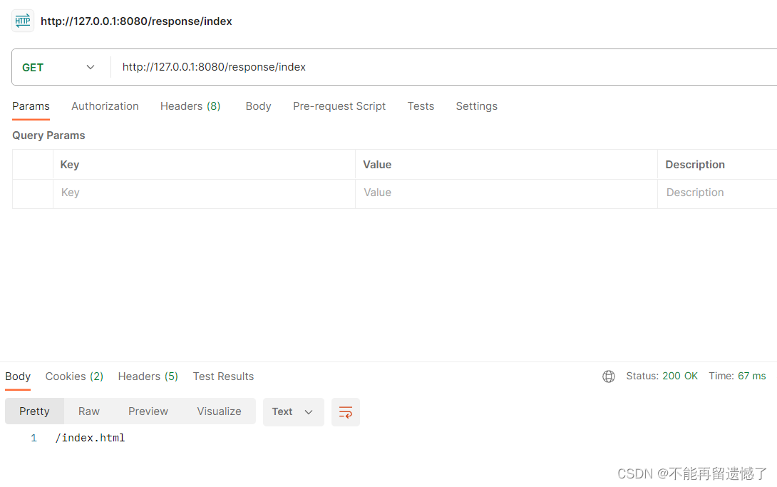Click the HTTP request type icon
777x487 pixels.
click(x=23, y=21)
